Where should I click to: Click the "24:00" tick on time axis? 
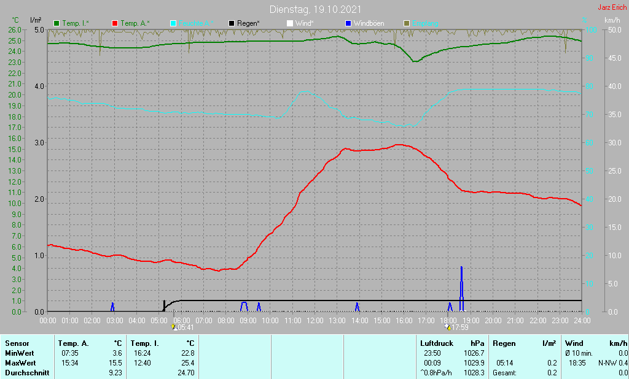click(582, 321)
